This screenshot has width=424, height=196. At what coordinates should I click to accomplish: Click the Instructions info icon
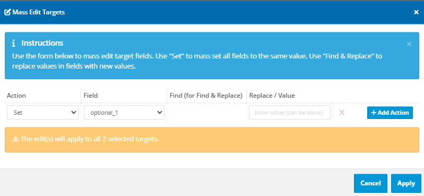[x=13, y=44]
